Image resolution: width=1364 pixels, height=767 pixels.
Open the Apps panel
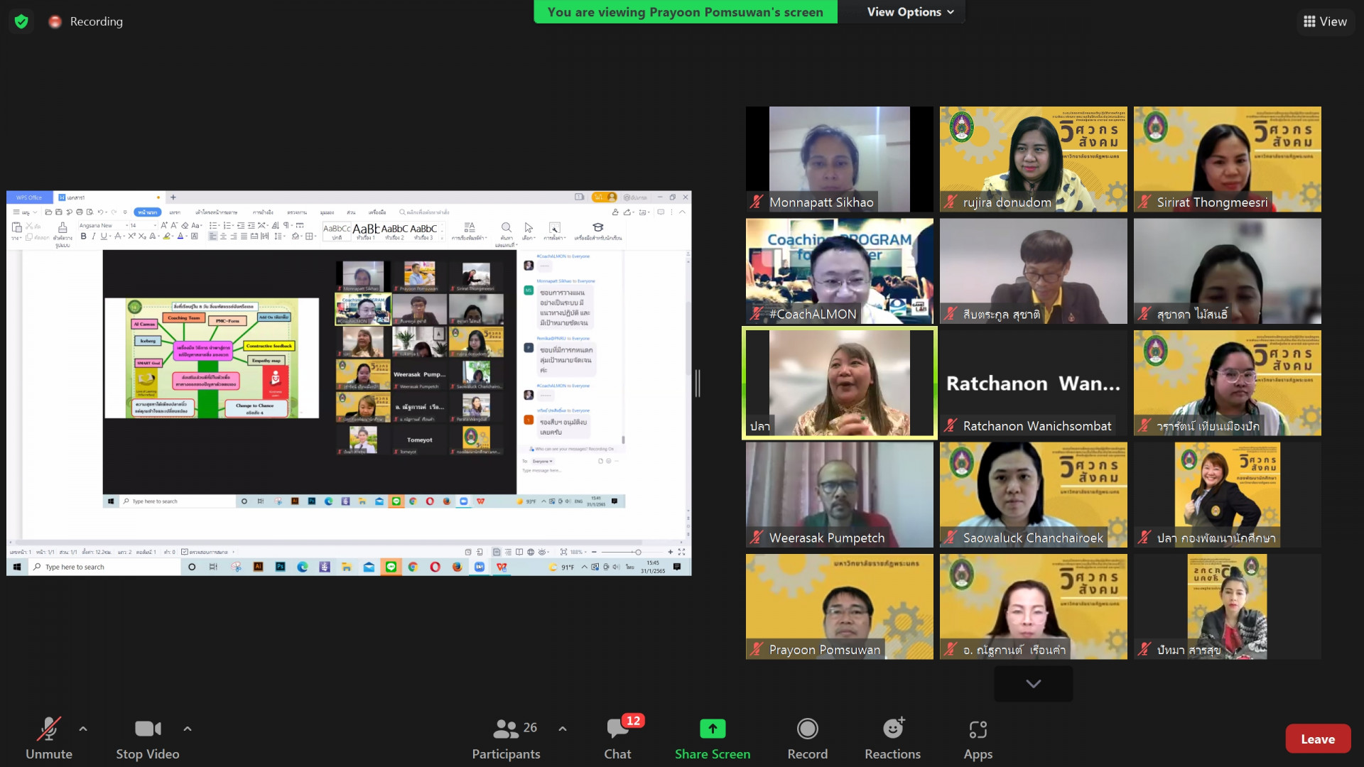tap(978, 739)
